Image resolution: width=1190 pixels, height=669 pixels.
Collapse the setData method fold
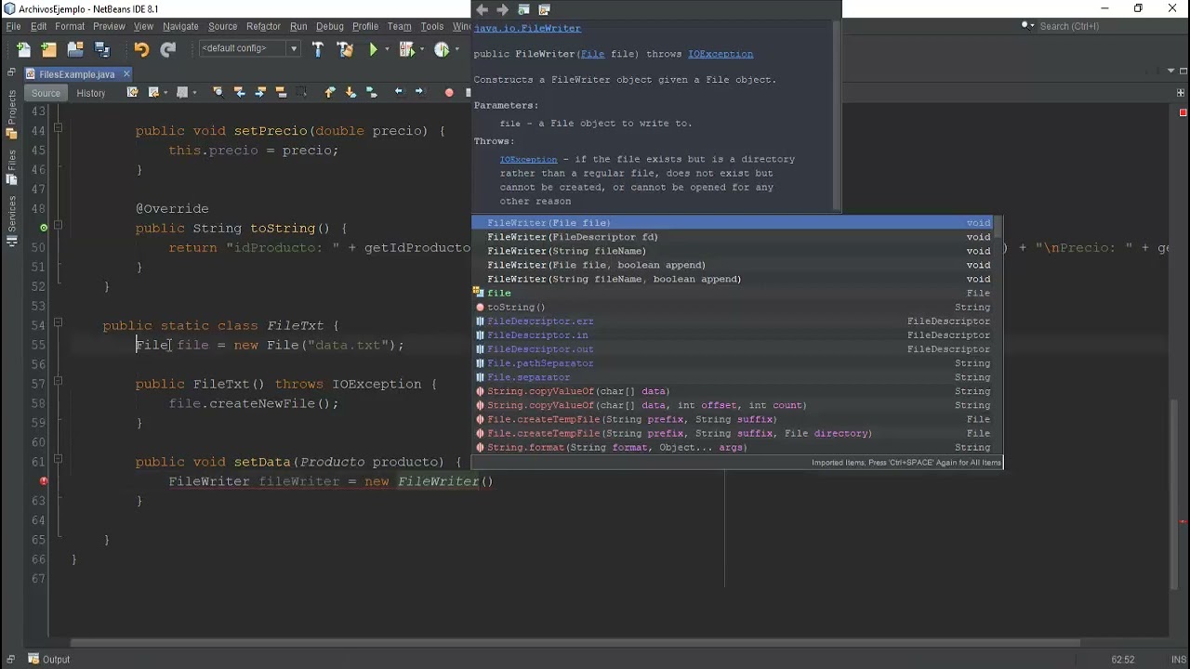coord(58,461)
